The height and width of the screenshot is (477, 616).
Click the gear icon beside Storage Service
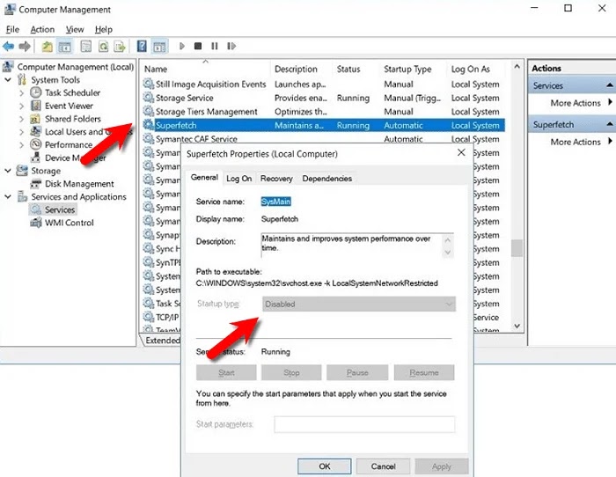point(149,98)
